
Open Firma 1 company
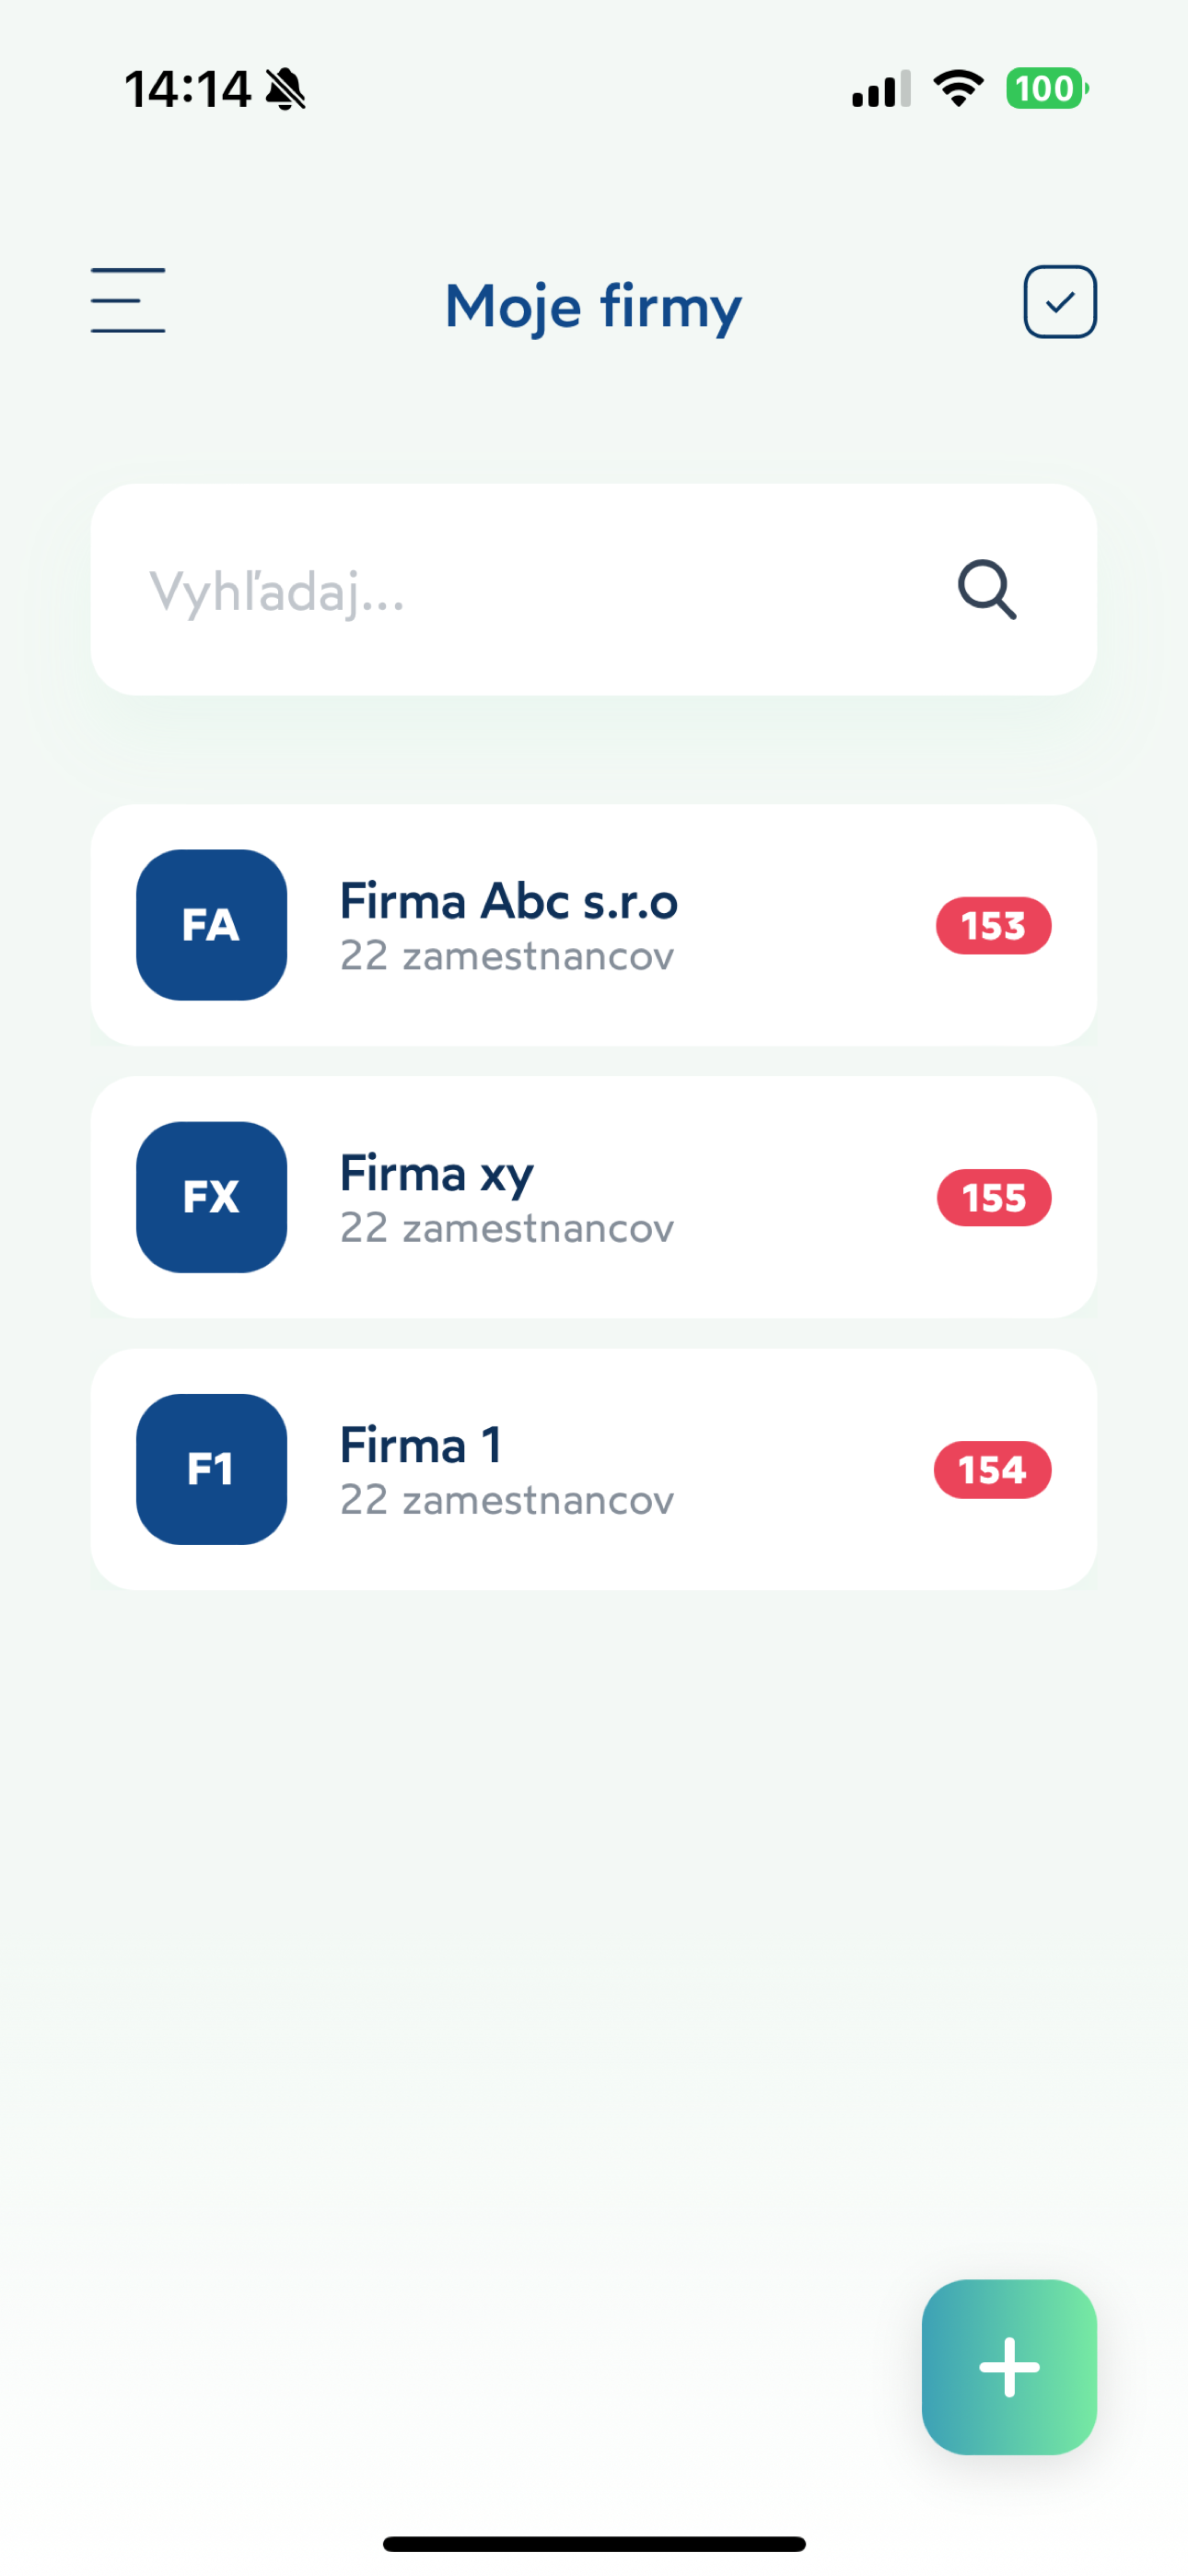pyautogui.click(x=421, y=1445)
